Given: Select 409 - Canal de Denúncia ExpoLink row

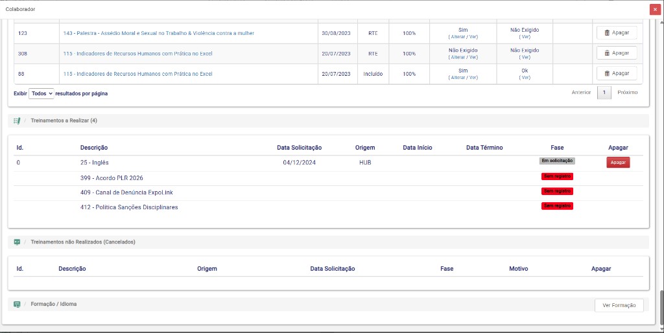Looking at the screenshot, I should point(328,192).
